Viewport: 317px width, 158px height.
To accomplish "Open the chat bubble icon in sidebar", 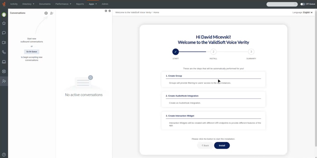I will click(x=4, y=33).
